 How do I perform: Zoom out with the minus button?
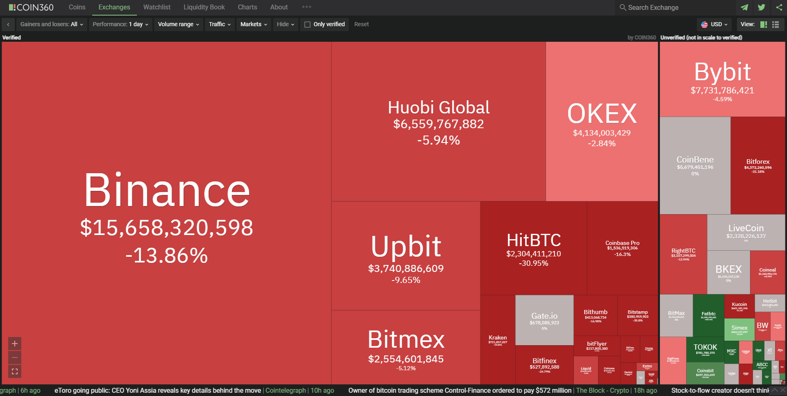(15, 358)
